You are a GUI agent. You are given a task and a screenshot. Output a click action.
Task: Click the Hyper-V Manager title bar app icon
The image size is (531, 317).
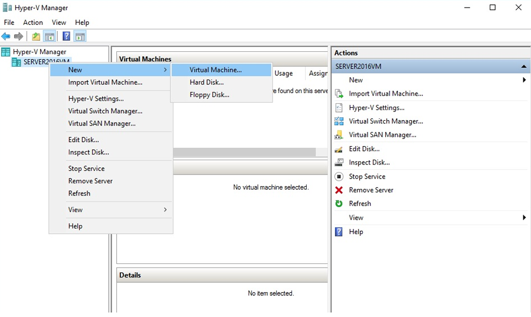[7, 8]
